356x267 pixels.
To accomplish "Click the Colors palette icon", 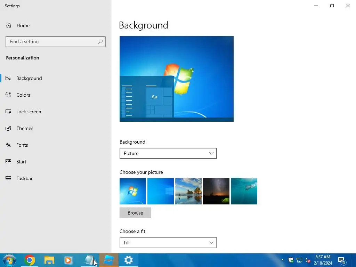I will pyautogui.click(x=8, y=95).
